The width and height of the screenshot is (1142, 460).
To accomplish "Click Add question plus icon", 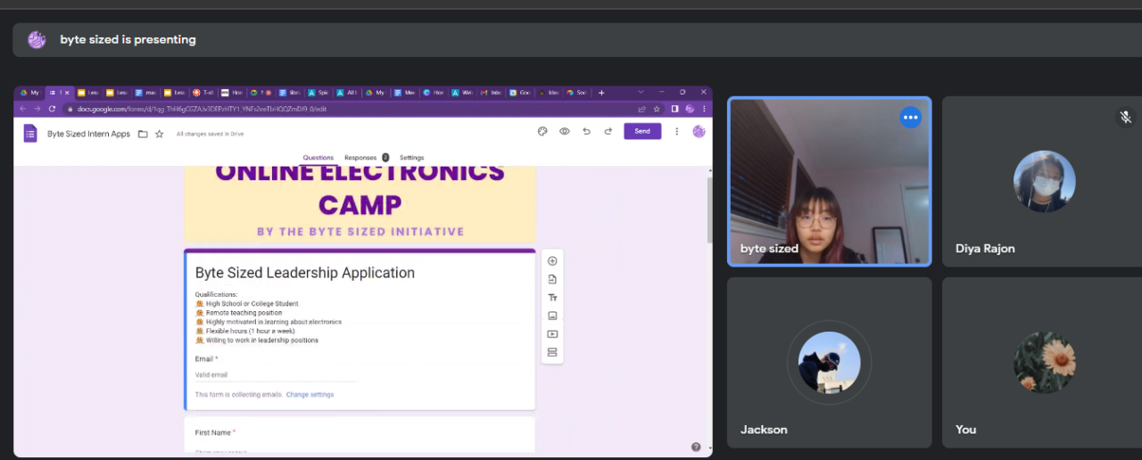I will pos(552,261).
